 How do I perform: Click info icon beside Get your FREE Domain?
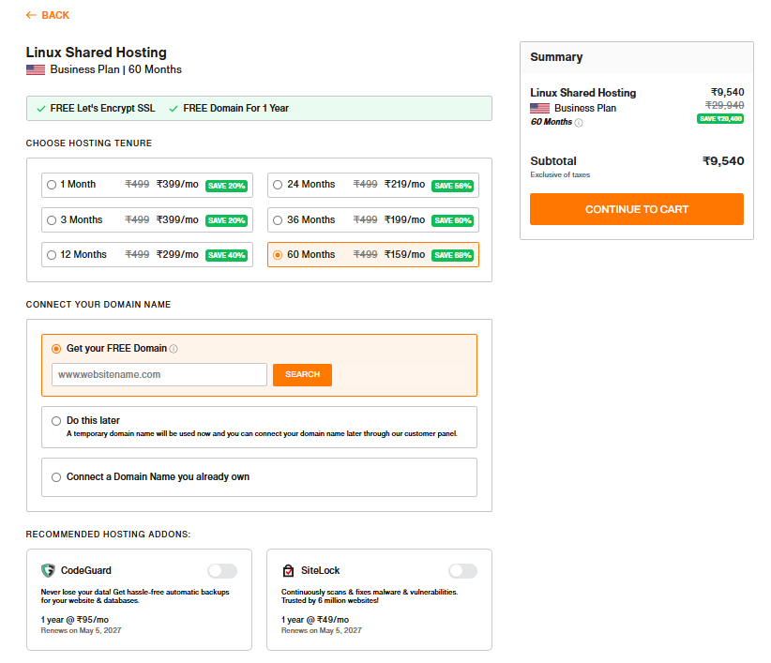click(174, 349)
